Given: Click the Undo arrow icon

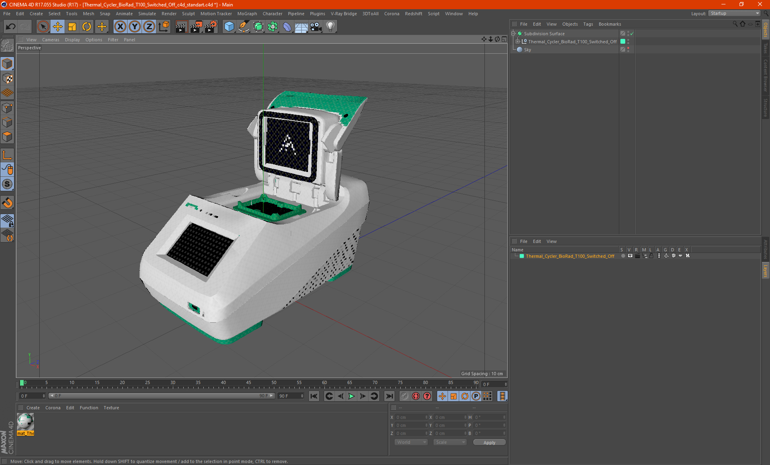Looking at the screenshot, I should click(11, 26).
